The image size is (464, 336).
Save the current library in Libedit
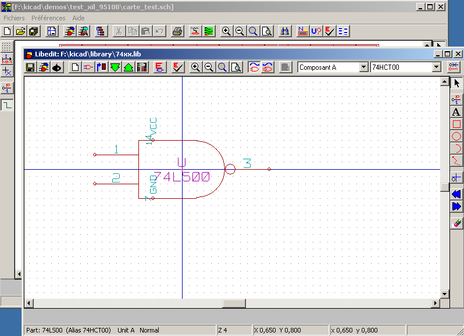(x=30, y=67)
